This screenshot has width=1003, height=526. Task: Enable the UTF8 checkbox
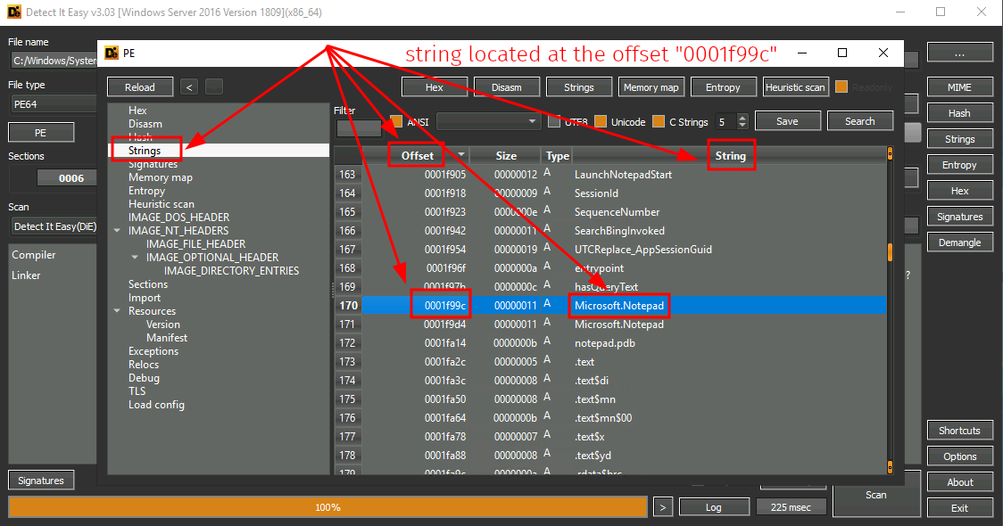pyautogui.click(x=554, y=122)
